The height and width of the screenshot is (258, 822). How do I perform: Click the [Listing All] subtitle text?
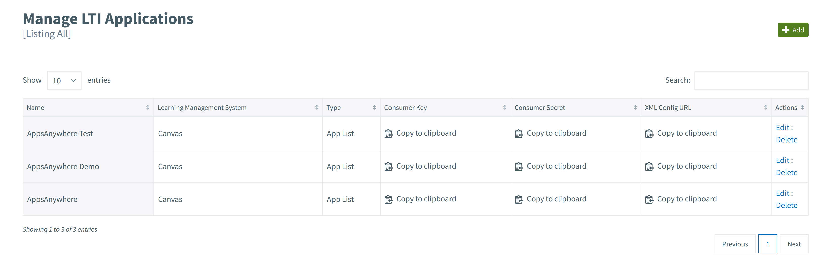47,34
